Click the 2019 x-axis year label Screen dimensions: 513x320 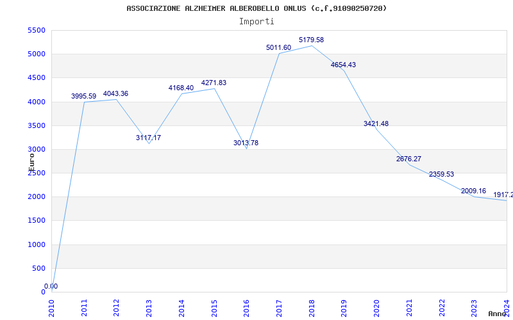click(344, 308)
